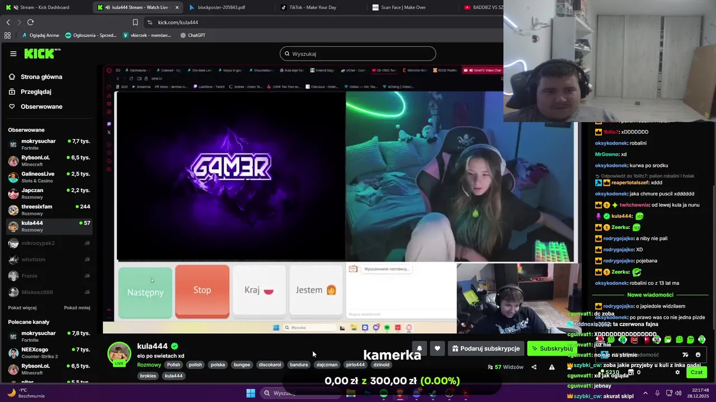
Task: Click the Windows taskbar search box
Action: [301, 393]
